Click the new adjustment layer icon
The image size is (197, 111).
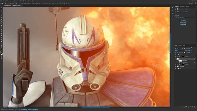[x=188, y=107]
